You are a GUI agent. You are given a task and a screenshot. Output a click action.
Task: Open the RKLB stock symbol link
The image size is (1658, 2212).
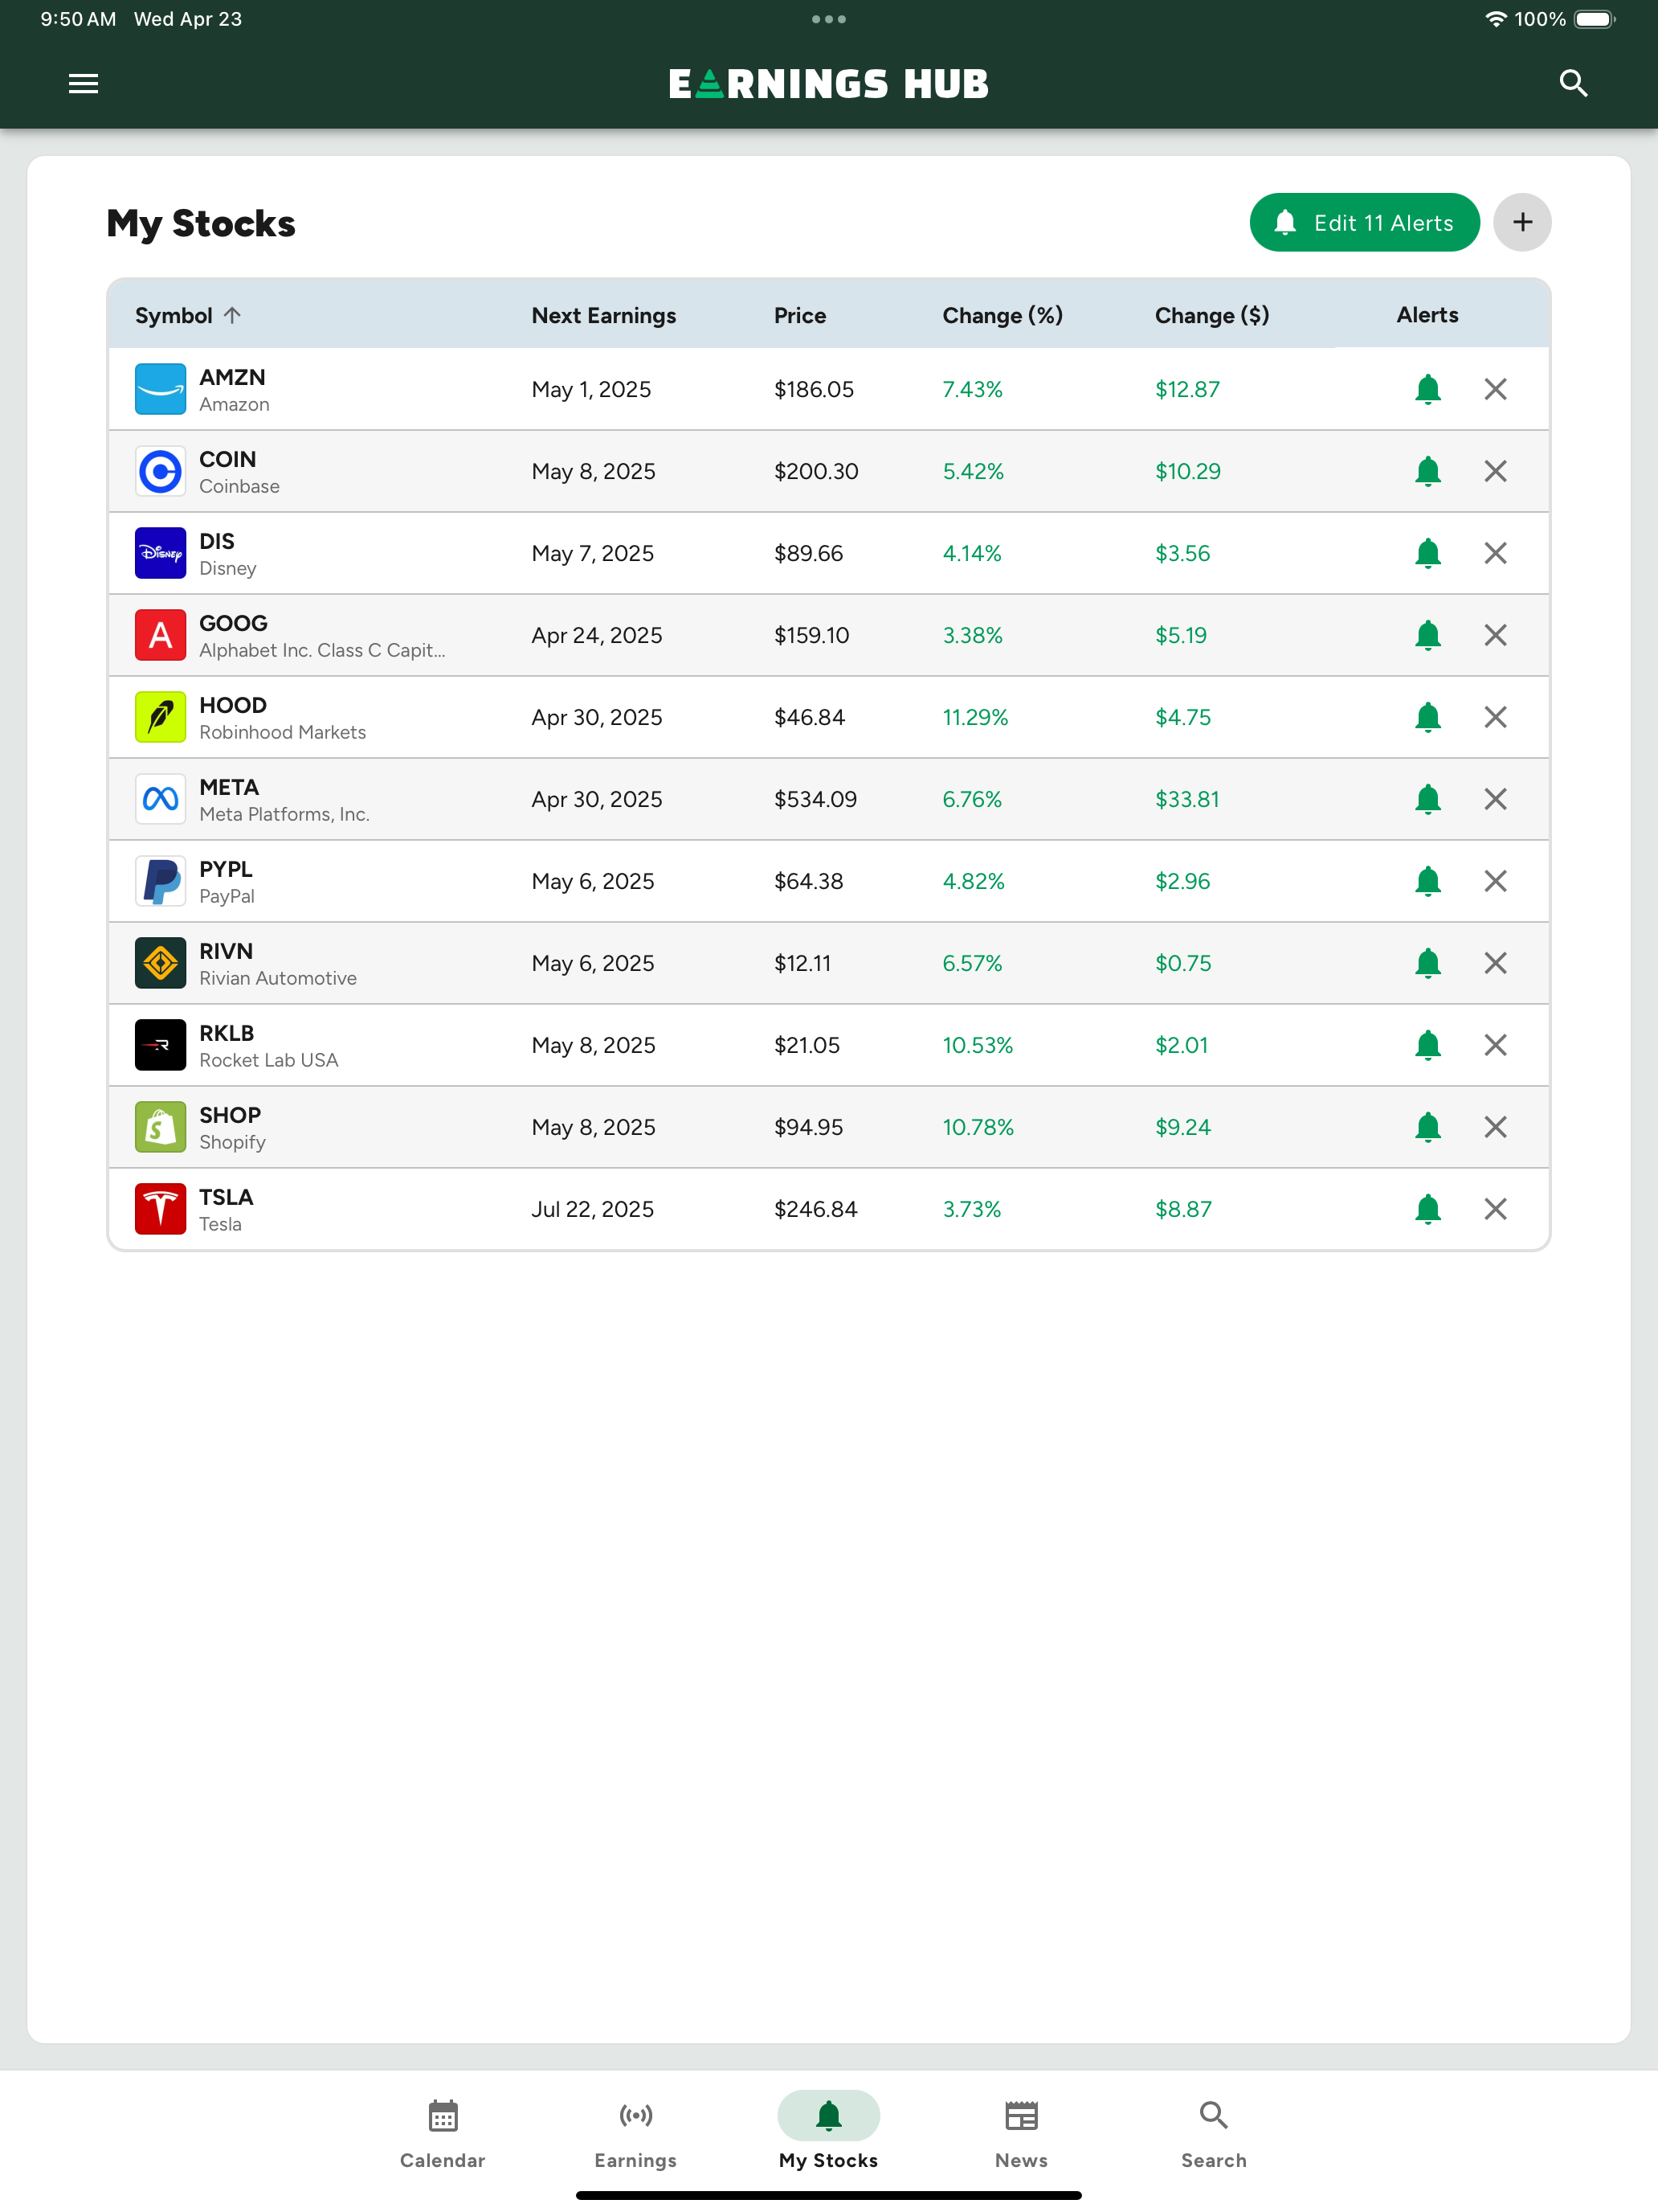point(227,1033)
